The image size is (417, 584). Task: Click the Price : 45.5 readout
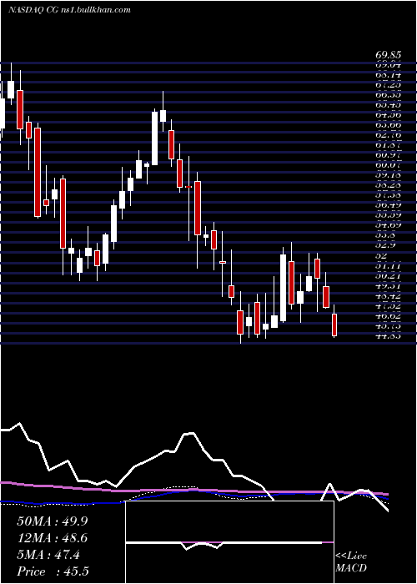(x=53, y=571)
